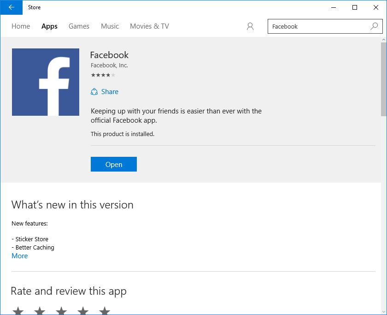Click the "What's new in this version" heading
This screenshot has width=387, height=315.
[72, 205]
